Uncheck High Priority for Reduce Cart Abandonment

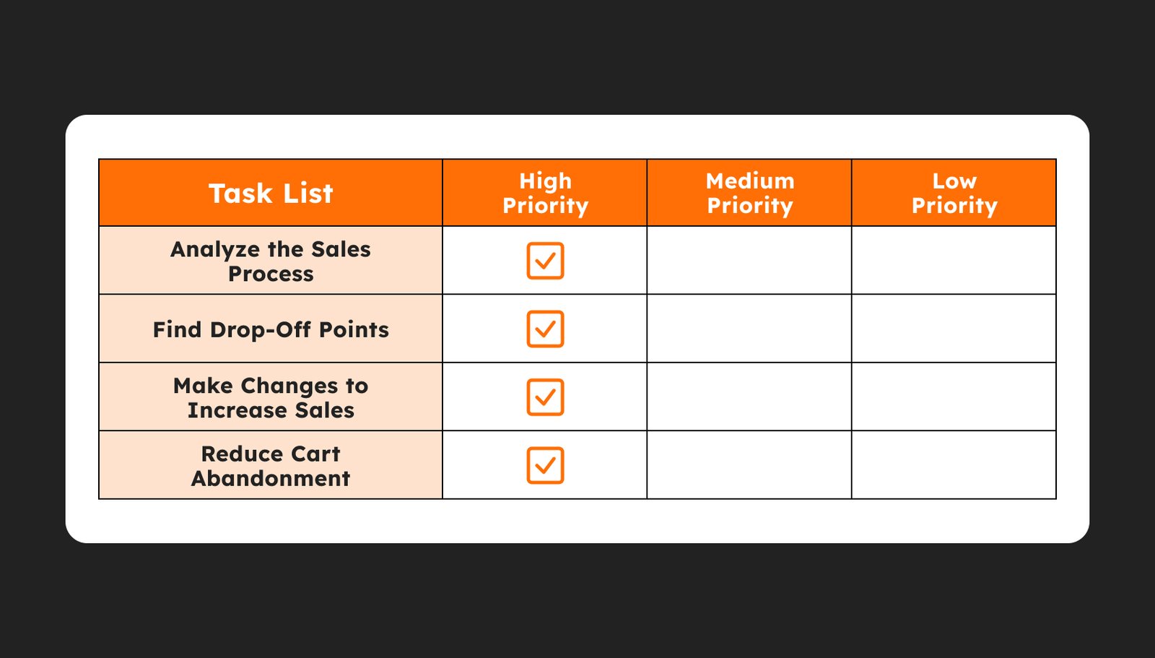pos(545,465)
